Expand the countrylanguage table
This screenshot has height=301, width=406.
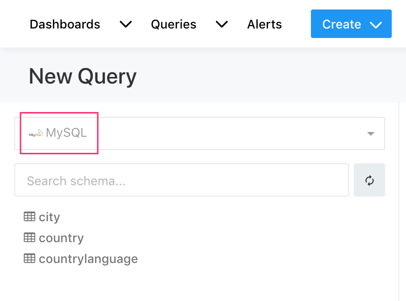tap(88, 259)
